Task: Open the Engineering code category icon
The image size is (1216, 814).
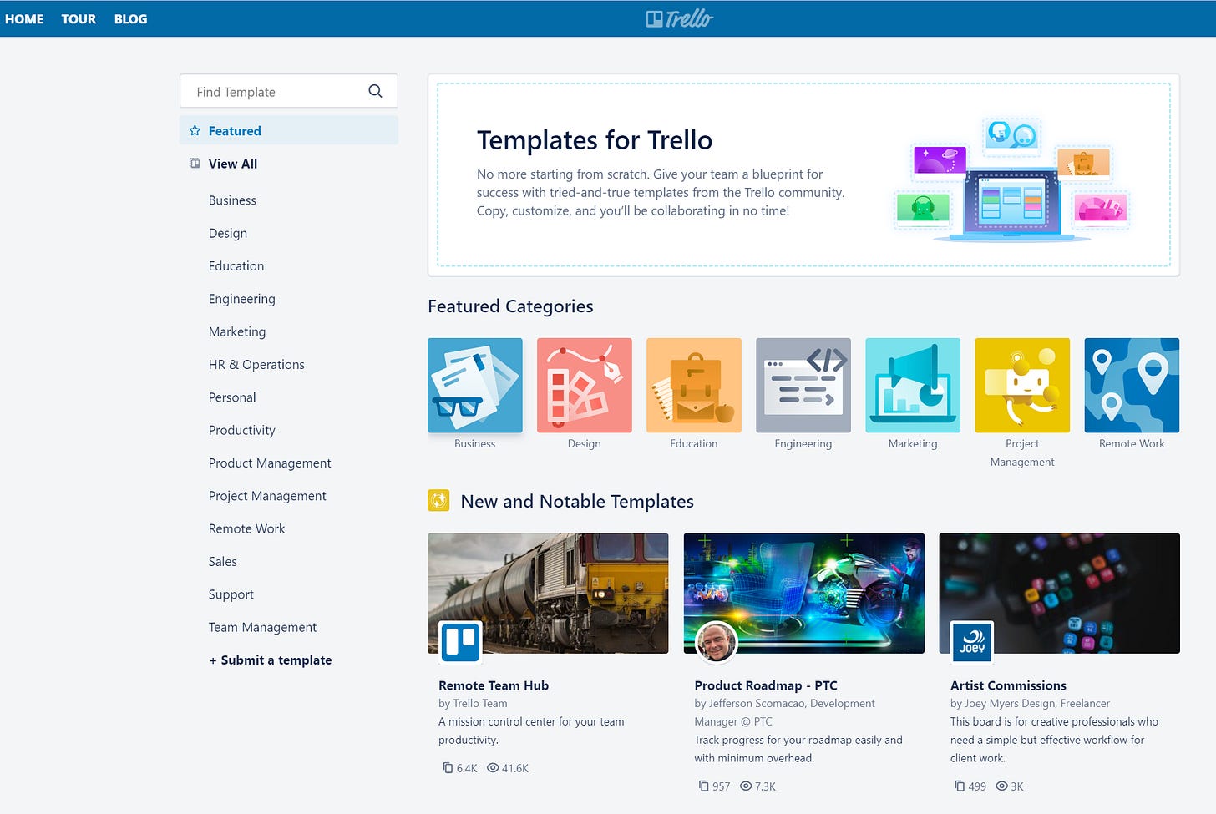Action: [x=803, y=385]
